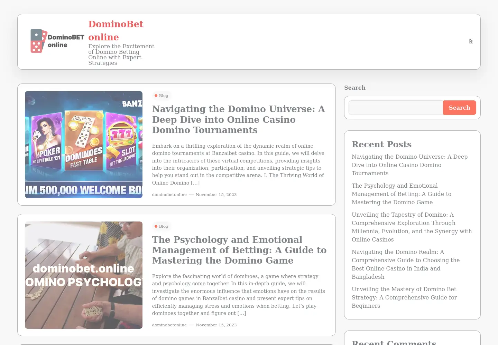
Task: Click November 15, 2023 date of Psychology post
Action: 216,325
